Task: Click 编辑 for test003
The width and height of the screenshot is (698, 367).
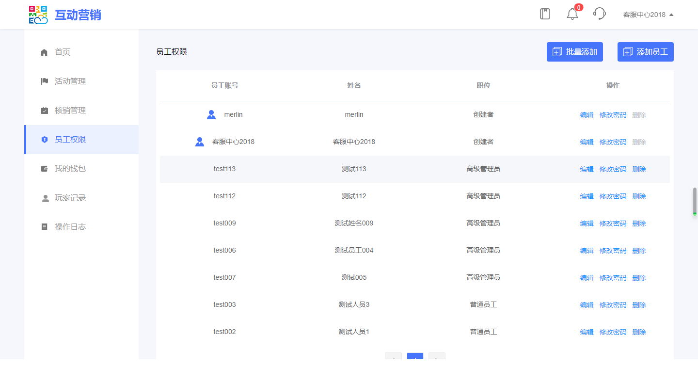Action: click(x=587, y=305)
